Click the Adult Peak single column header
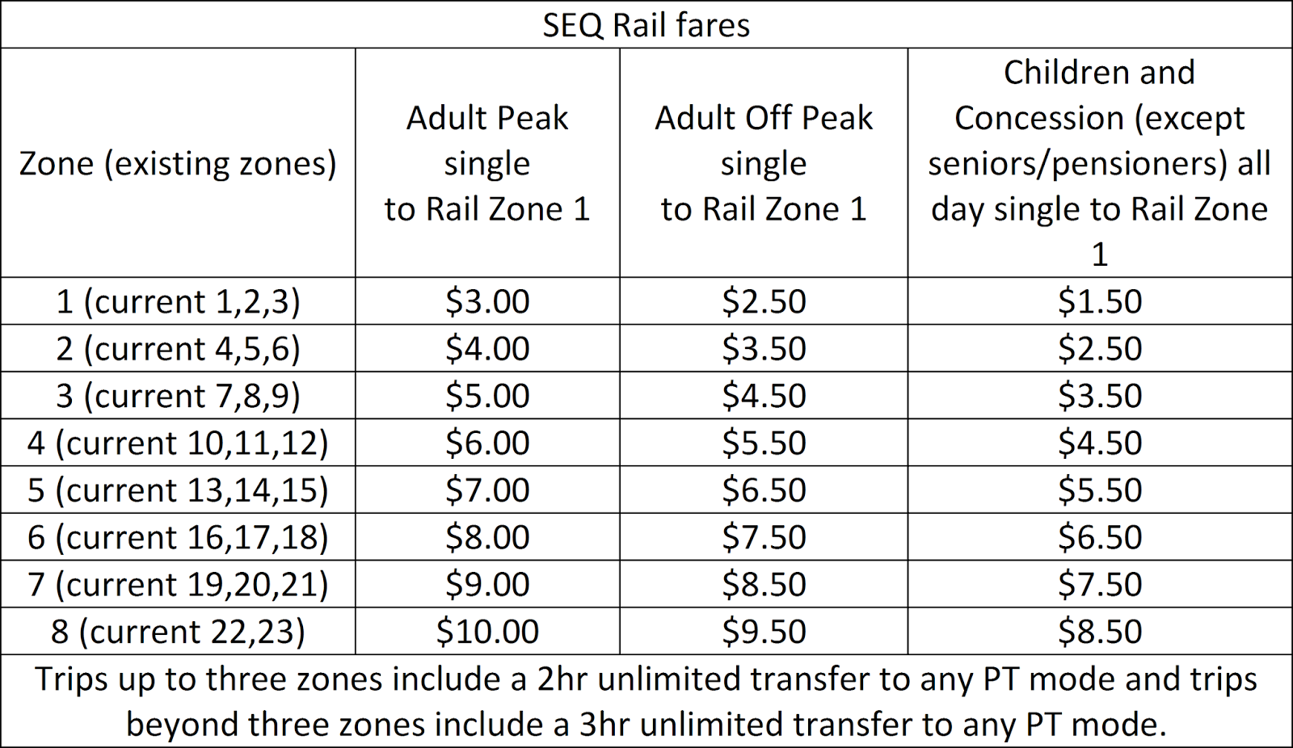 (487, 163)
